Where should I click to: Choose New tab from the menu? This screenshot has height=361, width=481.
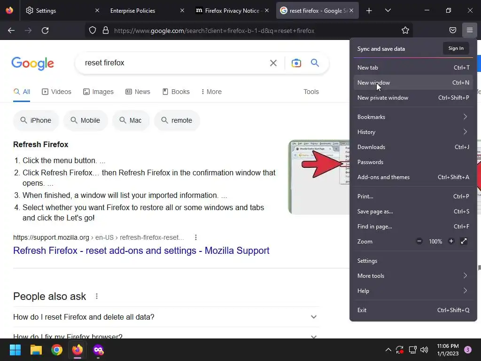[413, 68]
